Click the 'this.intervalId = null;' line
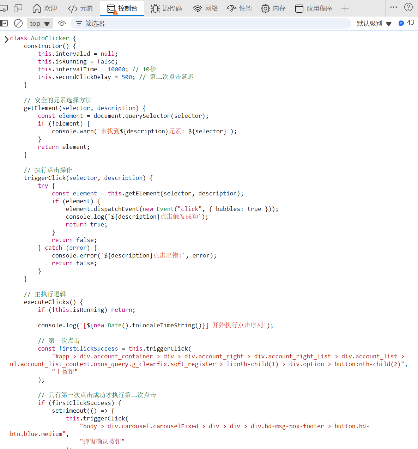The image size is (418, 449). (x=78, y=54)
